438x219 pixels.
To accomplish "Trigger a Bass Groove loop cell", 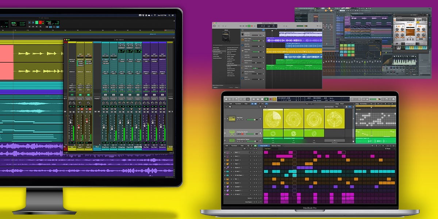I will pyautogui.click(x=273, y=133).
